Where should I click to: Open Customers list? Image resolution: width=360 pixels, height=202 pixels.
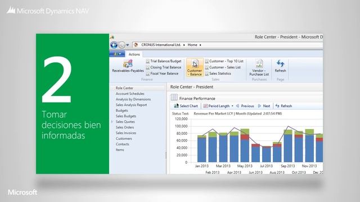124,139
